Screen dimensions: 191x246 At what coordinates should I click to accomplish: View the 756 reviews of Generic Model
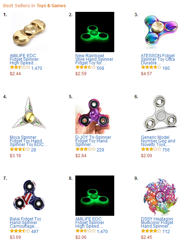coord(166,150)
